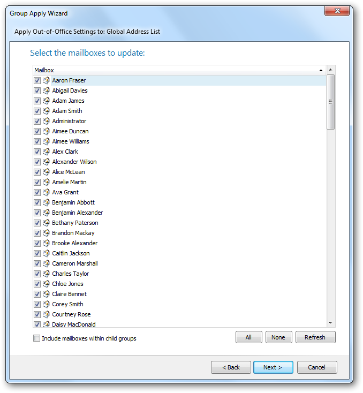Toggle Adam Smith's checkbox
This screenshot has height=393, width=363.
[x=37, y=111]
